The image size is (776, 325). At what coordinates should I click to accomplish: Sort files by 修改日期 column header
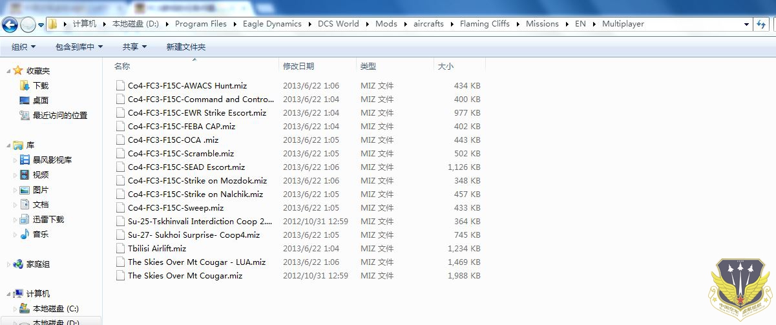[x=298, y=66]
